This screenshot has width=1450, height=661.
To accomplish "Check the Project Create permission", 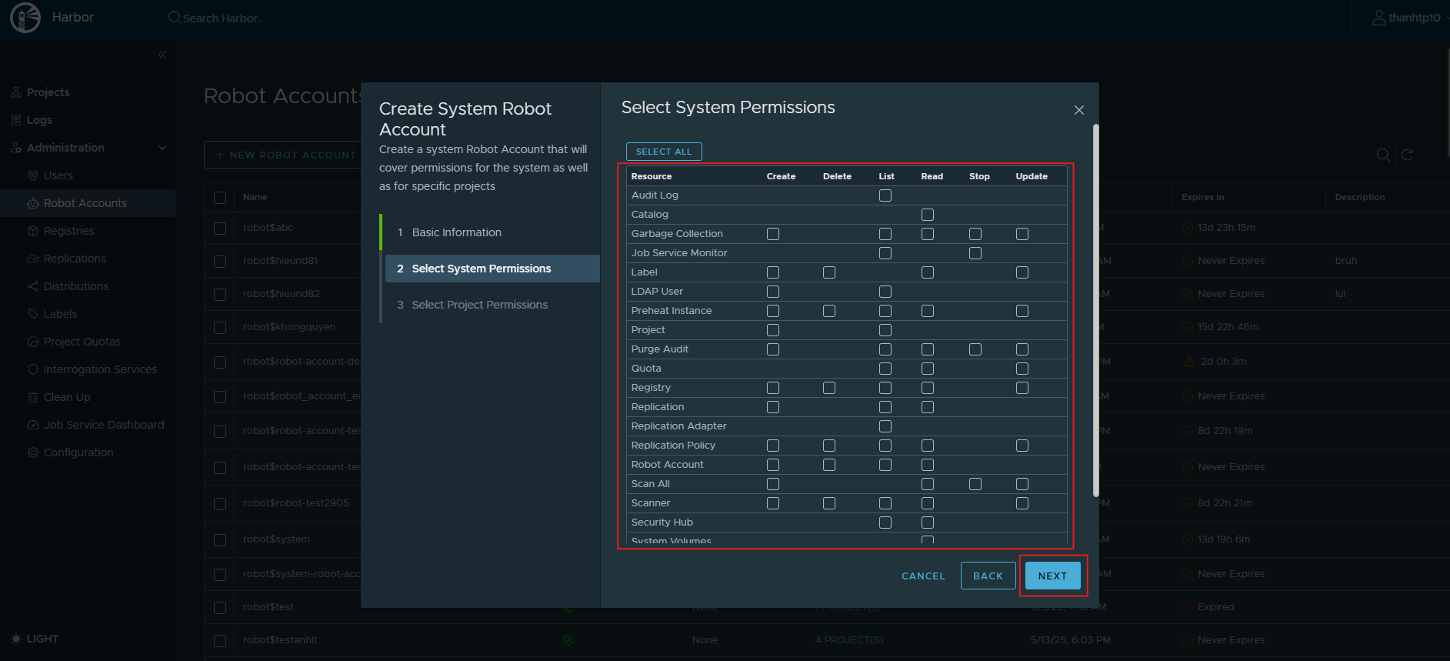I will pos(773,330).
